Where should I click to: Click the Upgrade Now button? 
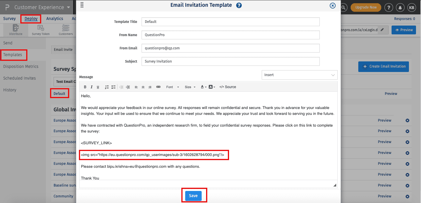coord(366,8)
